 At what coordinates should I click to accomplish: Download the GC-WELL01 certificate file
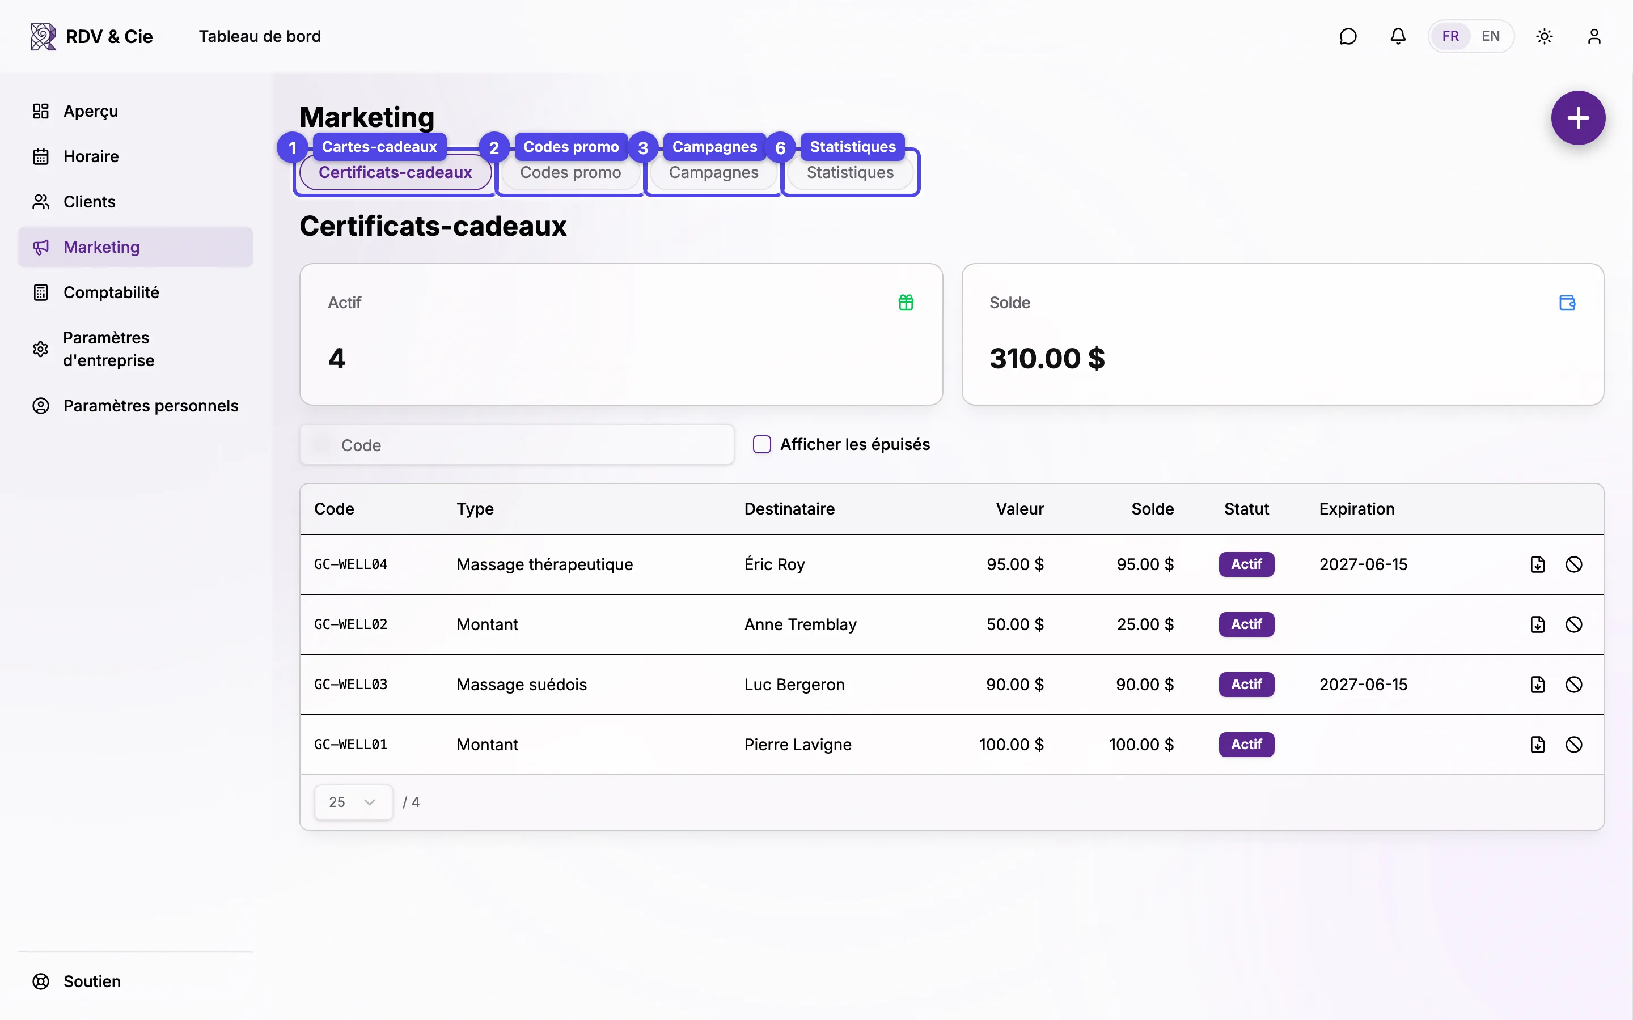click(1537, 745)
